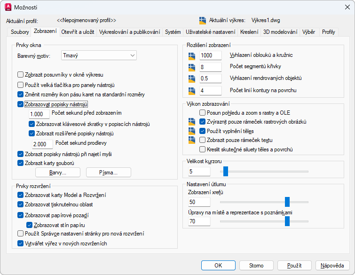Click drawing icon beside Zvýraznit pouze rámeček rastrových
The image size is (355, 275).
tap(192, 122)
